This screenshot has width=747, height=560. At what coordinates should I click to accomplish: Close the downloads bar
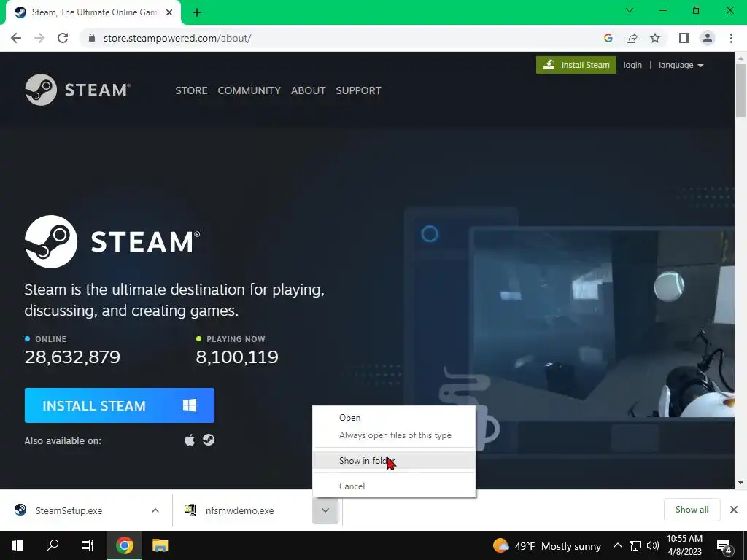[734, 510]
